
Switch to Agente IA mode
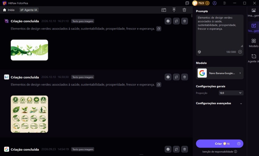pyautogui.click(x=29, y=10)
